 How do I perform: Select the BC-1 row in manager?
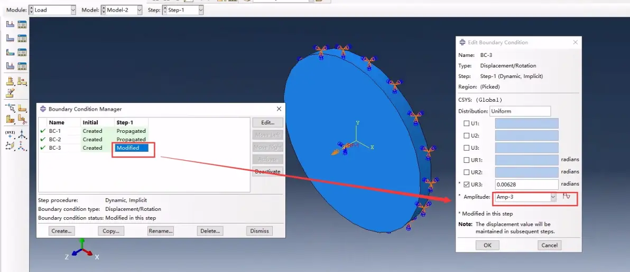[55, 131]
